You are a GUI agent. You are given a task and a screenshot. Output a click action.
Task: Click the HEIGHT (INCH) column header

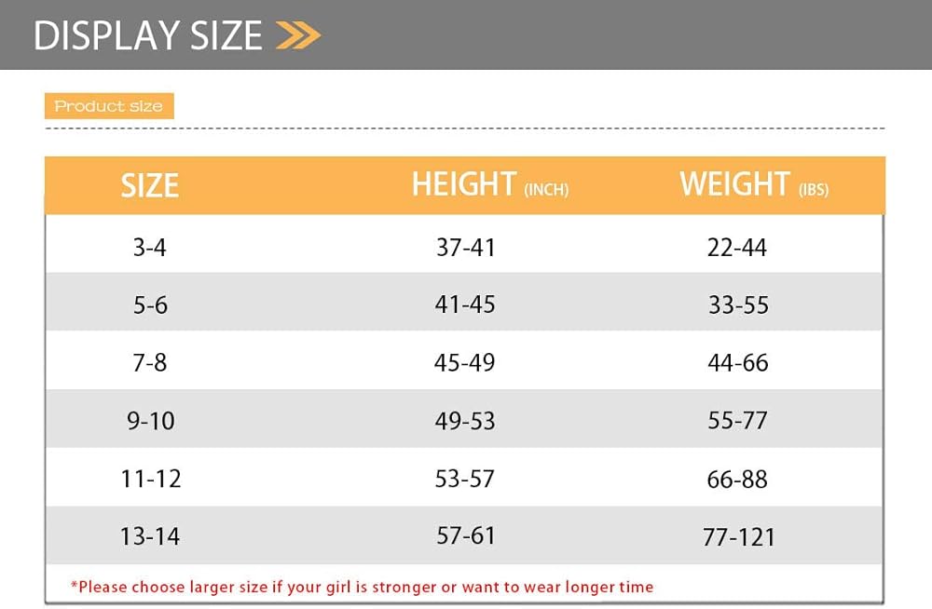click(x=489, y=184)
